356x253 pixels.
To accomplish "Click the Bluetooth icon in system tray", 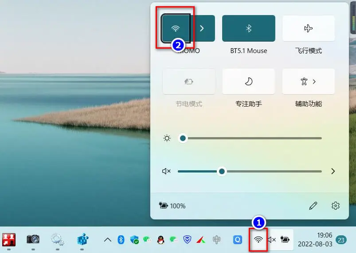I will 121,240.
